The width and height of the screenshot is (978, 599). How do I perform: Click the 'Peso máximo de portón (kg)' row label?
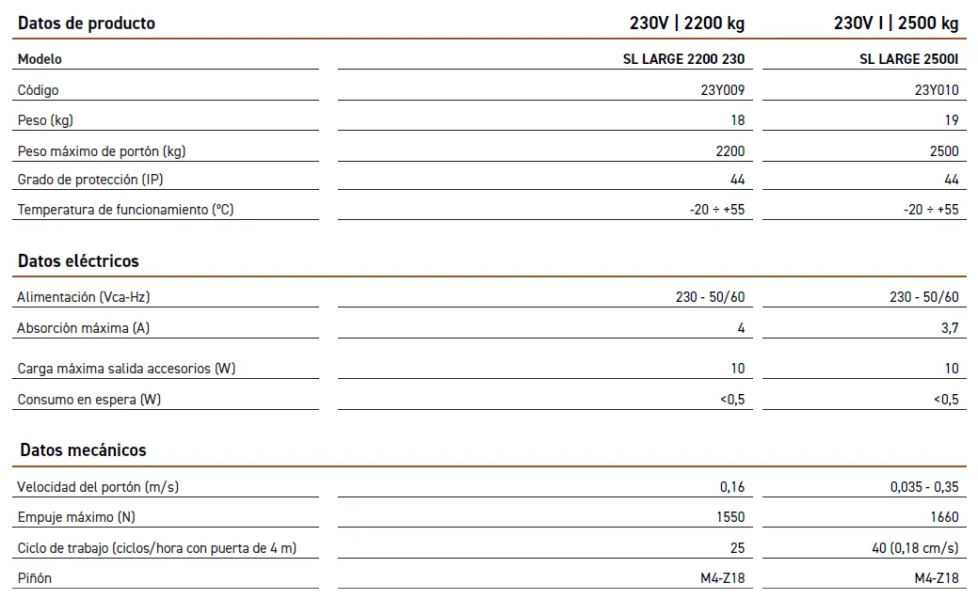click(x=108, y=151)
